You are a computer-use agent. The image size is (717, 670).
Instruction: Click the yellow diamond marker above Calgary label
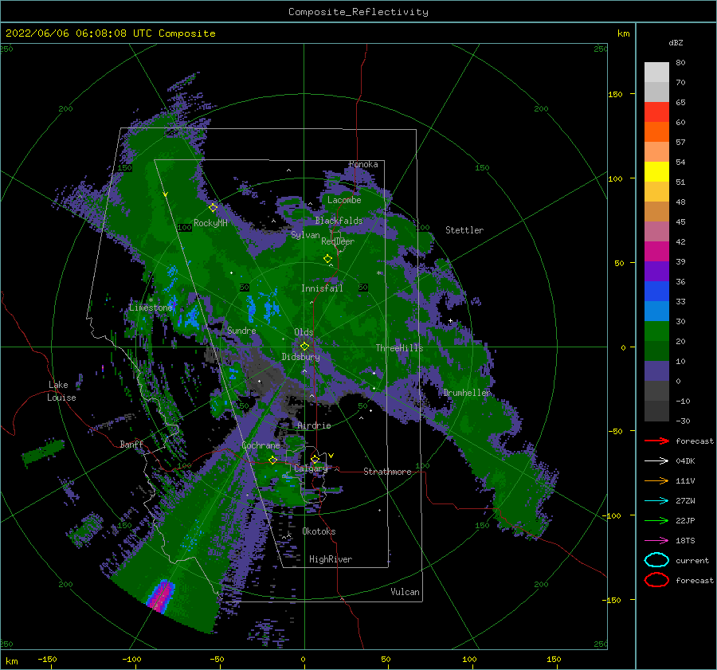click(x=315, y=459)
